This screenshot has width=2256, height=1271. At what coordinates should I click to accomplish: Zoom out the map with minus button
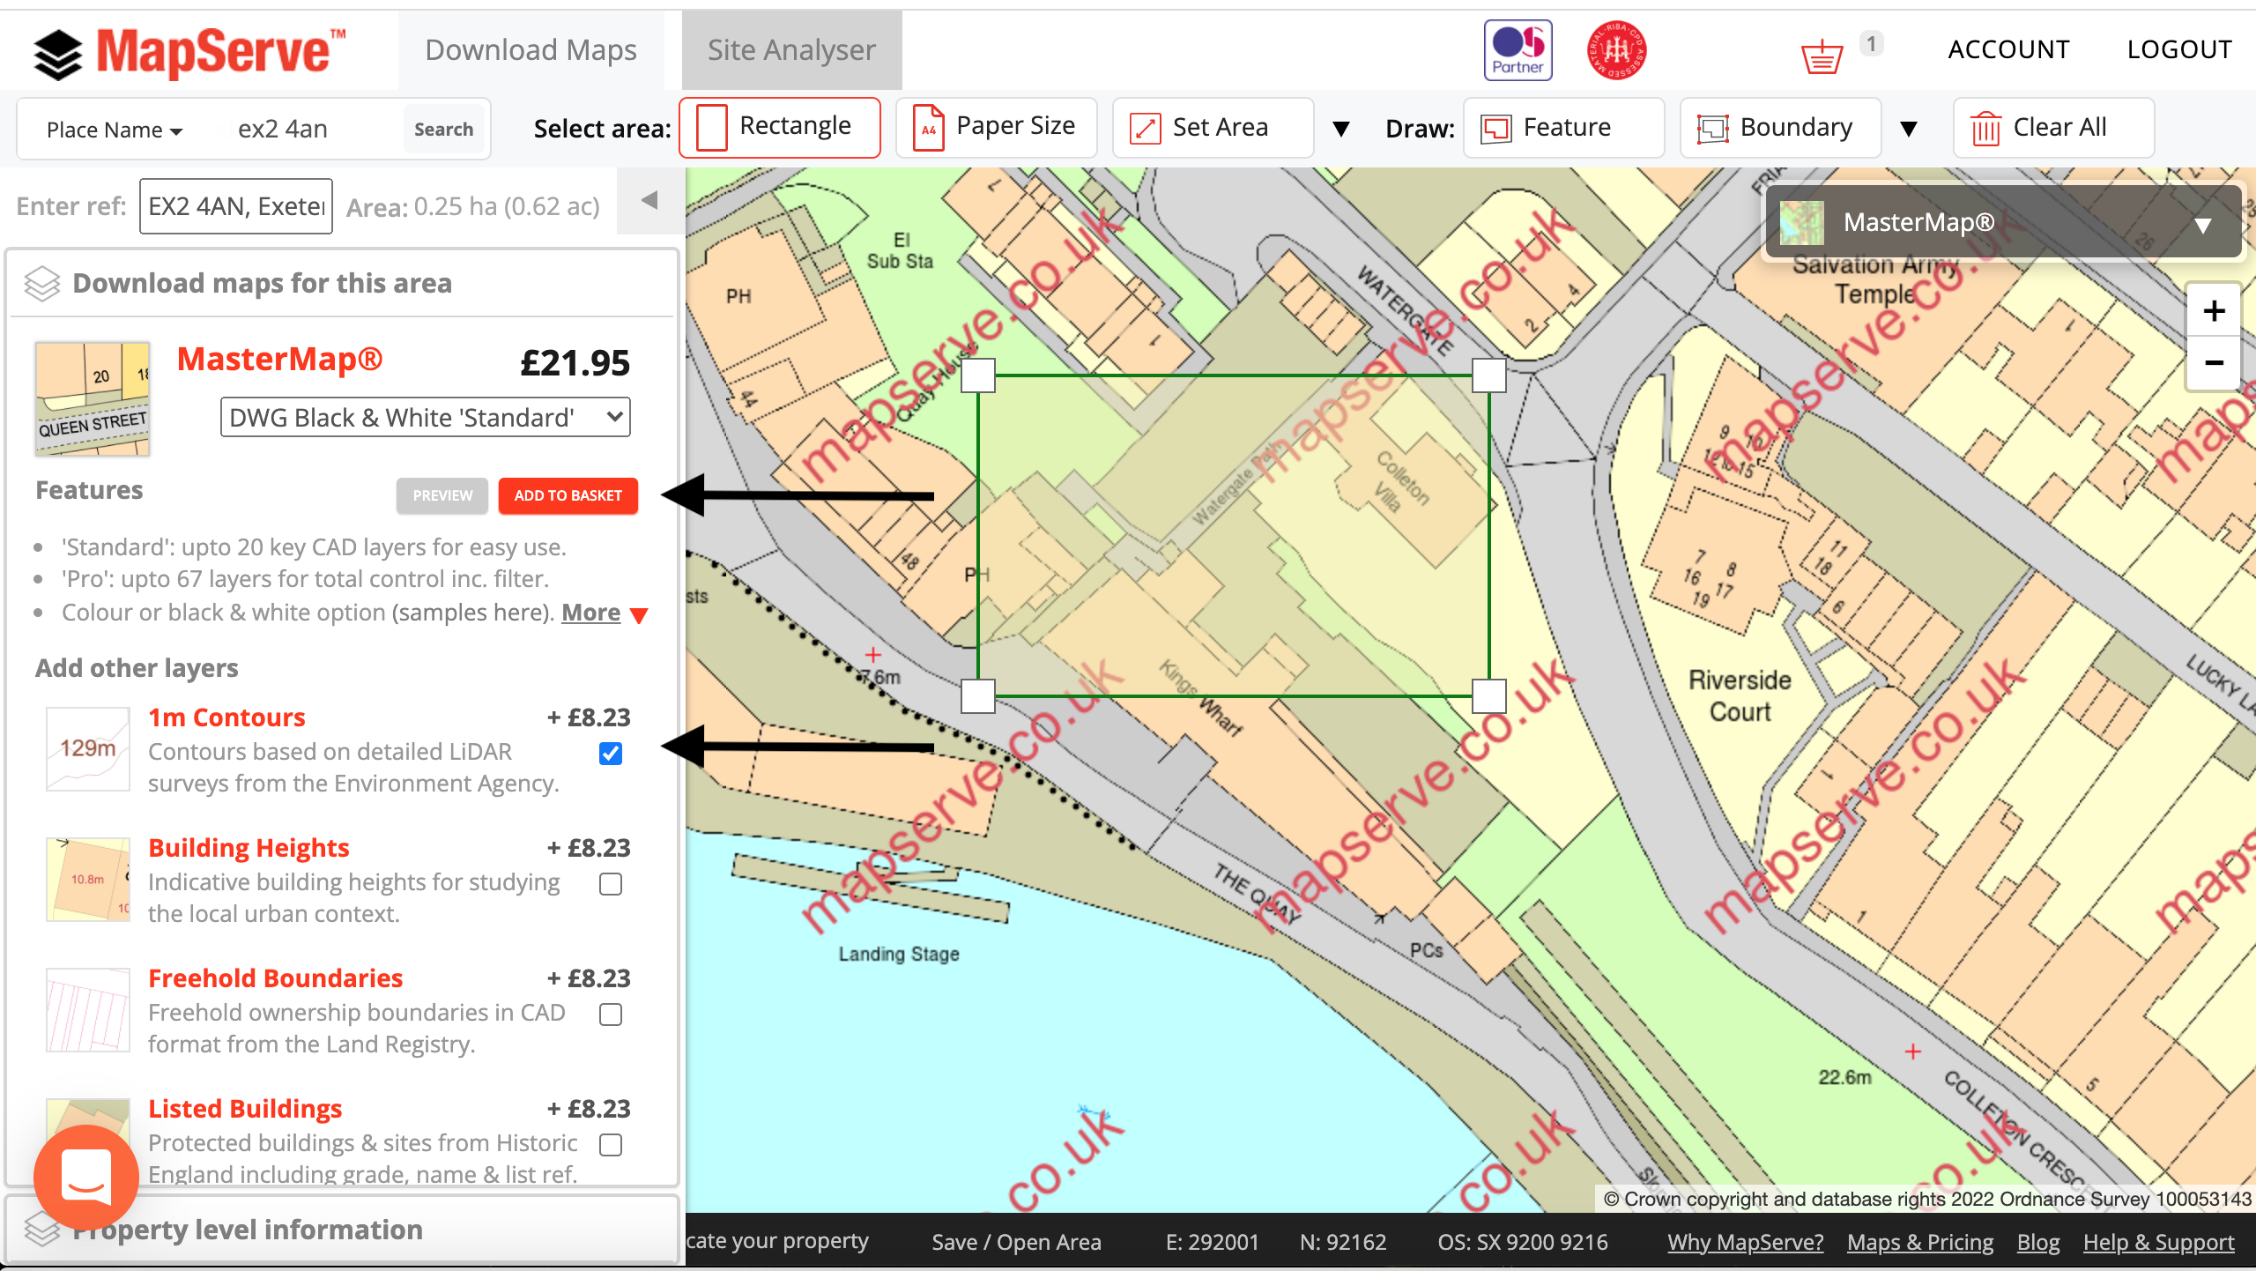coord(2214,363)
